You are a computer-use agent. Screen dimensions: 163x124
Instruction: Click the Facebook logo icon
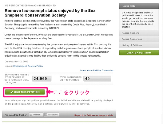tap(46, 115)
